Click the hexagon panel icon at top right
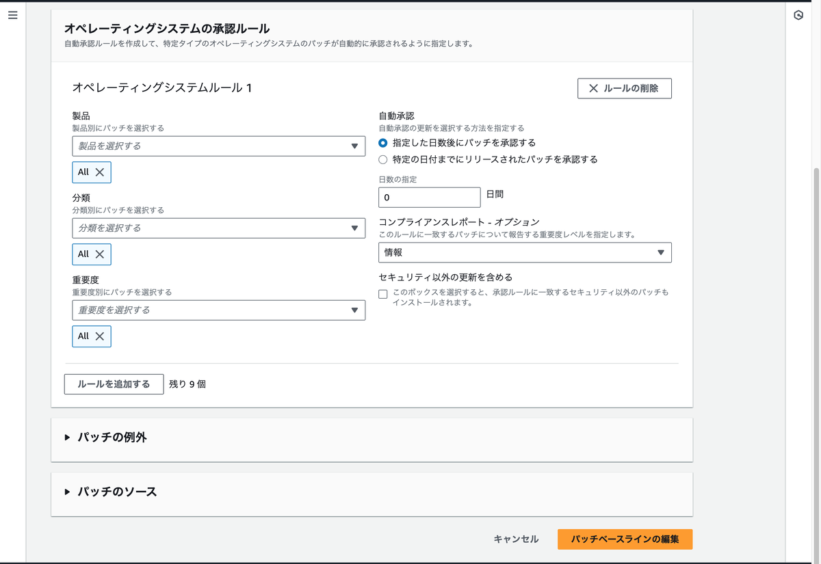Screen dimensions: 821x564 click(798, 15)
